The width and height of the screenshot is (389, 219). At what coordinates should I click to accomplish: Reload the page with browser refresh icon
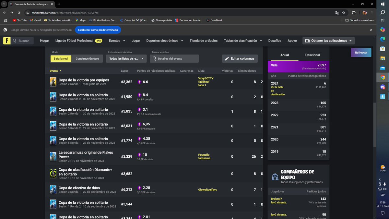tap(19, 13)
